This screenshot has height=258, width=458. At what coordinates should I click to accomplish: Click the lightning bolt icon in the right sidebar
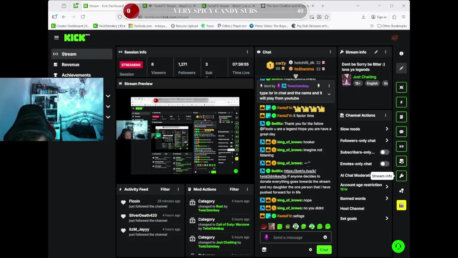pos(401,102)
